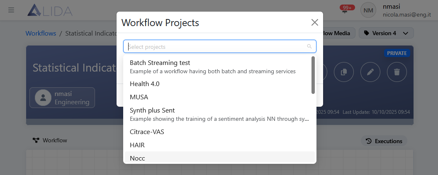Click the Last Update timestamp text
Screen dimensions: 438x175
376,112
